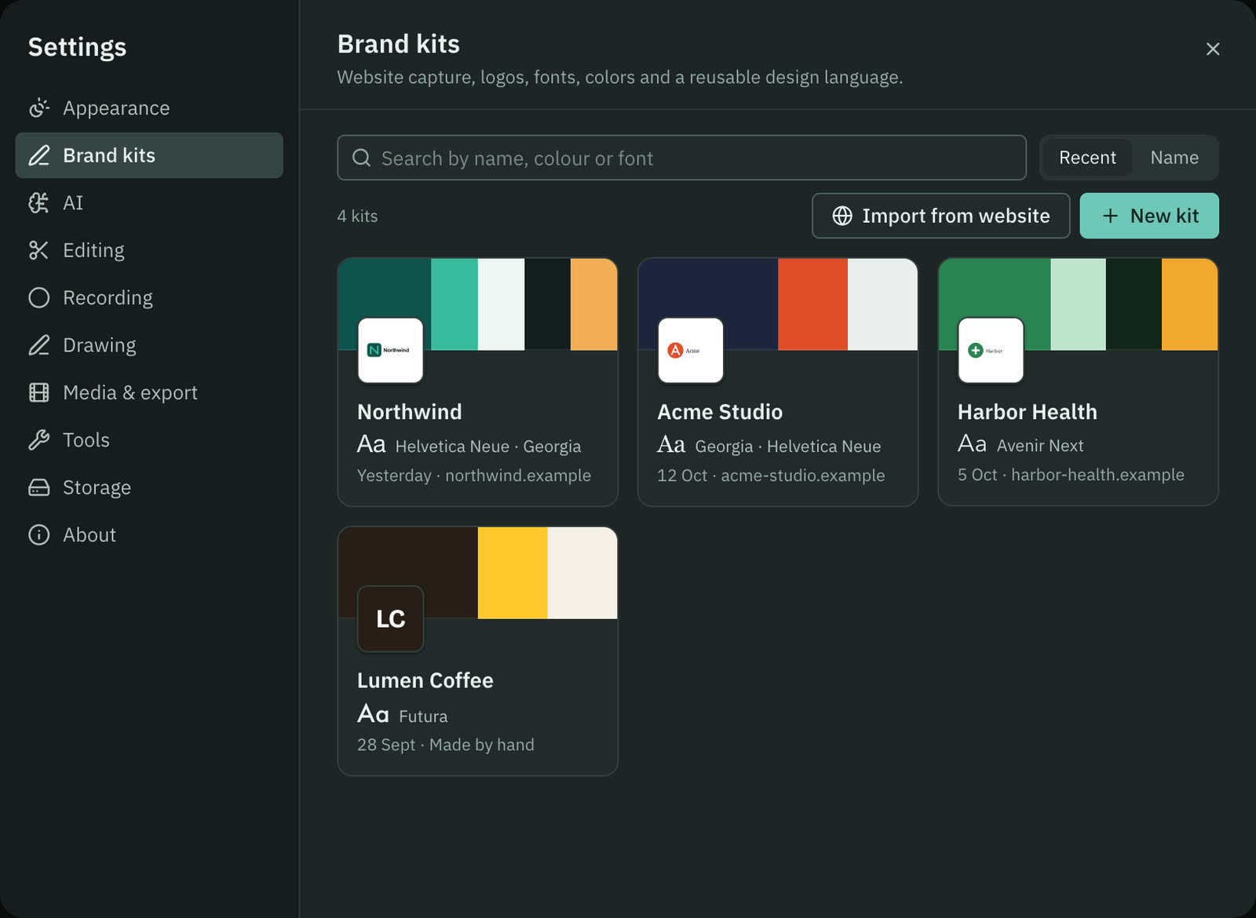Screen dimensions: 1256x918
Task: Open the Acme Studio logo thumbnail
Action: tap(691, 350)
